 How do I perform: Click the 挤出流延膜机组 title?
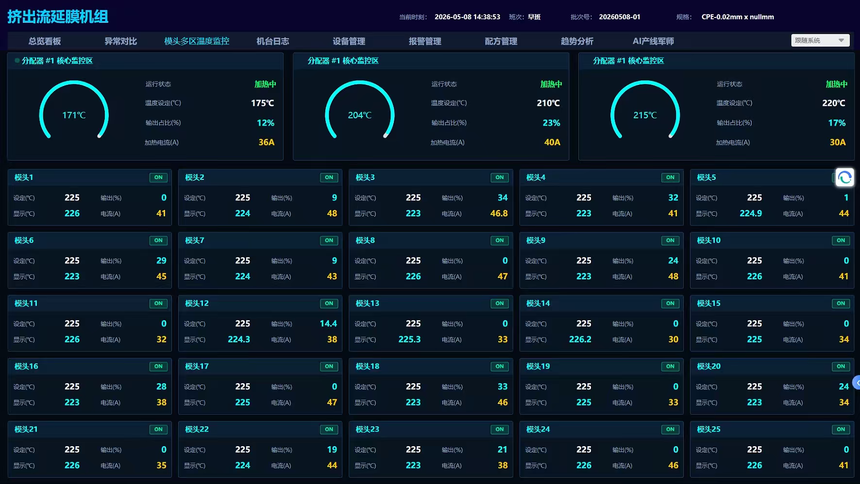coord(58,16)
